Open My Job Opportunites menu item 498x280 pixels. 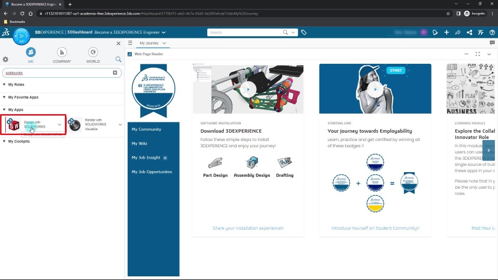152,172
